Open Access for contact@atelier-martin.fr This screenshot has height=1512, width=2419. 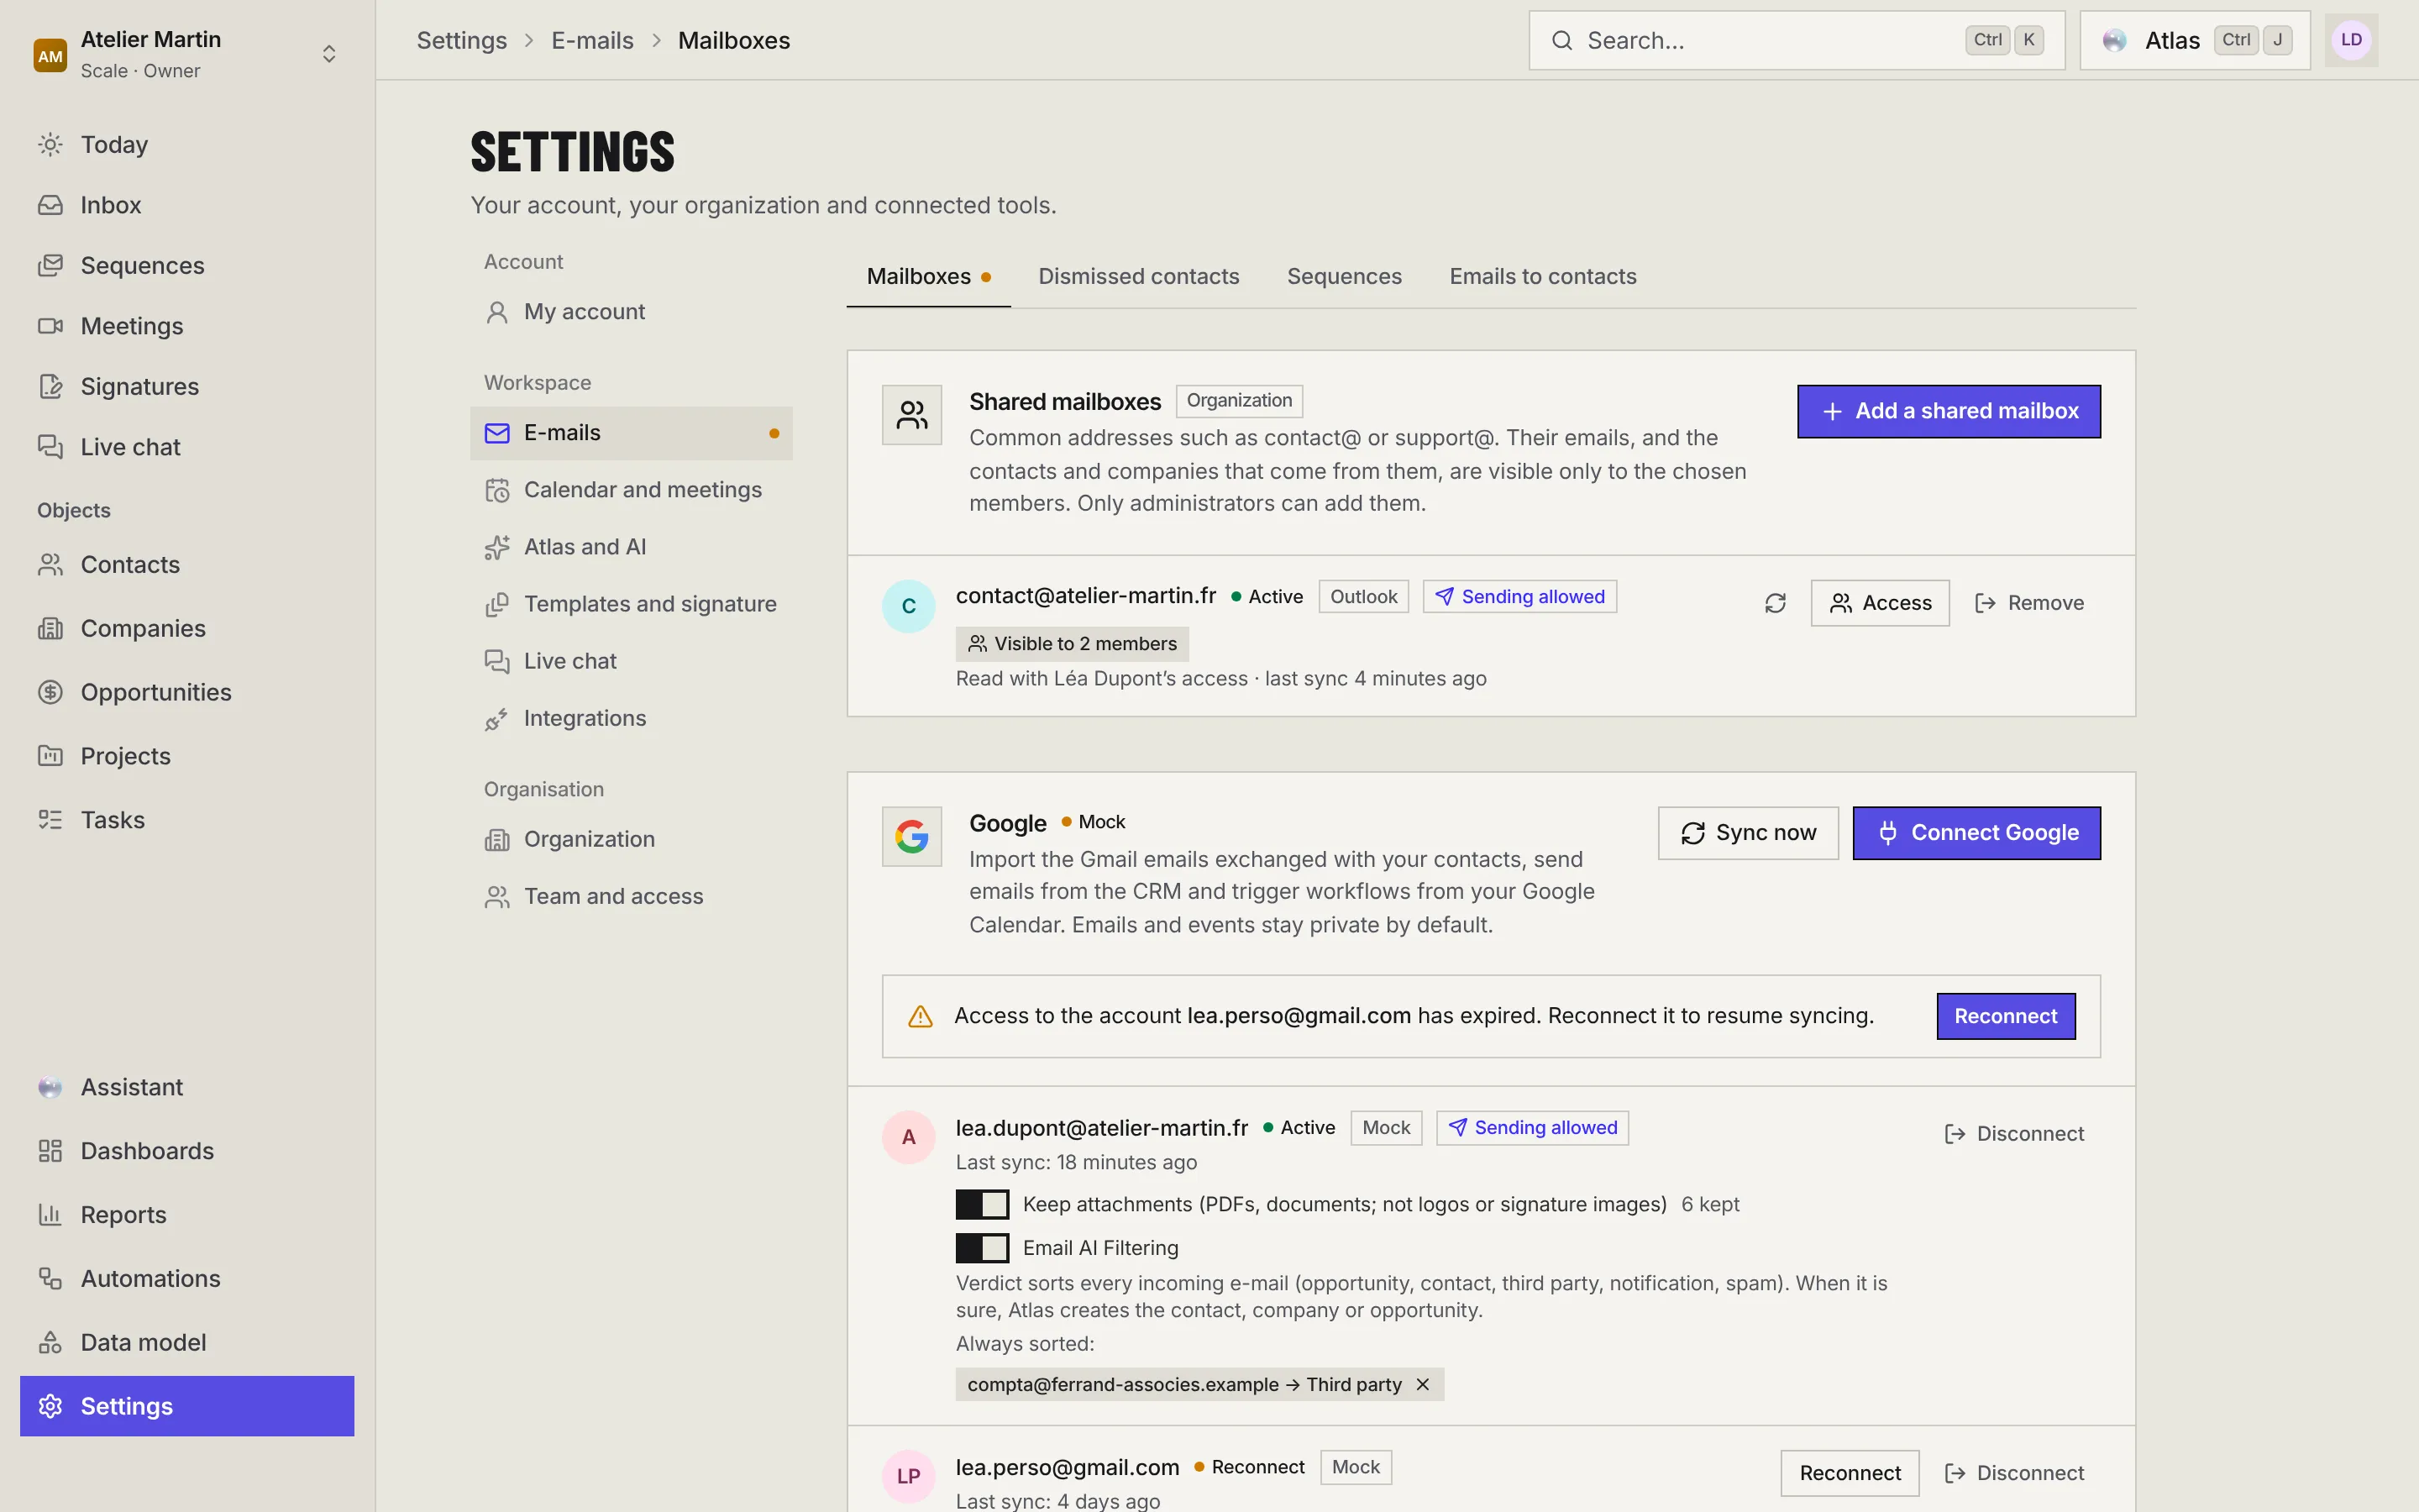[1879, 603]
